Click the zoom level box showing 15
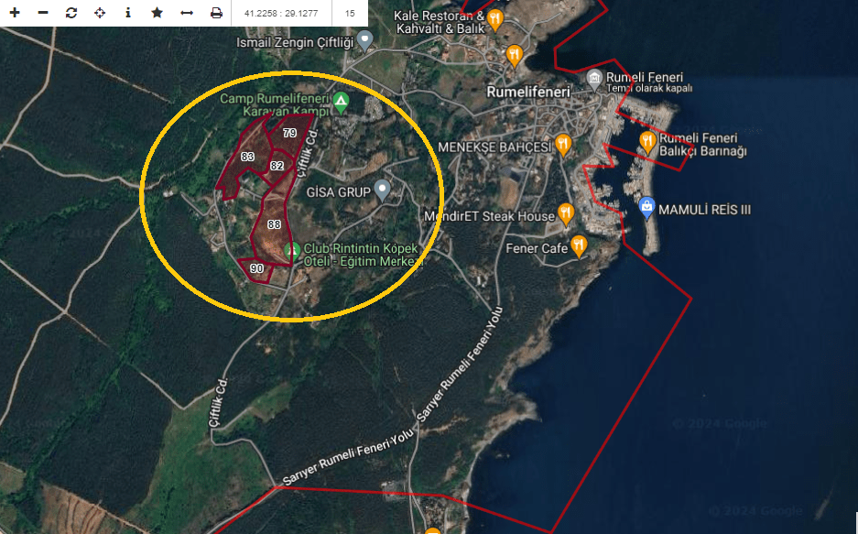This screenshot has width=858, height=534. coord(350,13)
